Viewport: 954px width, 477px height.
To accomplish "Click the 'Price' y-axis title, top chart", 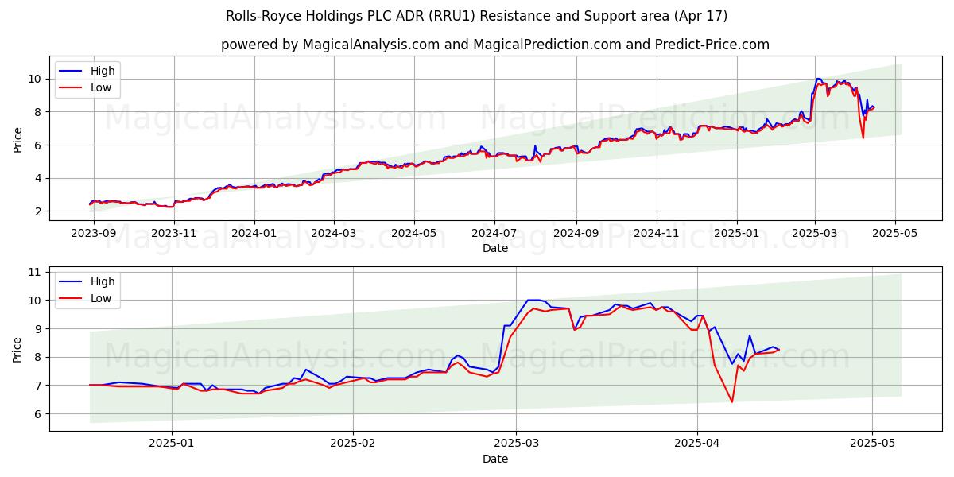I will (17, 139).
